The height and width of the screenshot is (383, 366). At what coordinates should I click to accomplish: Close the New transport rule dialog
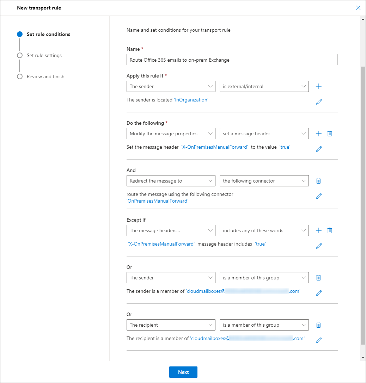pos(358,8)
